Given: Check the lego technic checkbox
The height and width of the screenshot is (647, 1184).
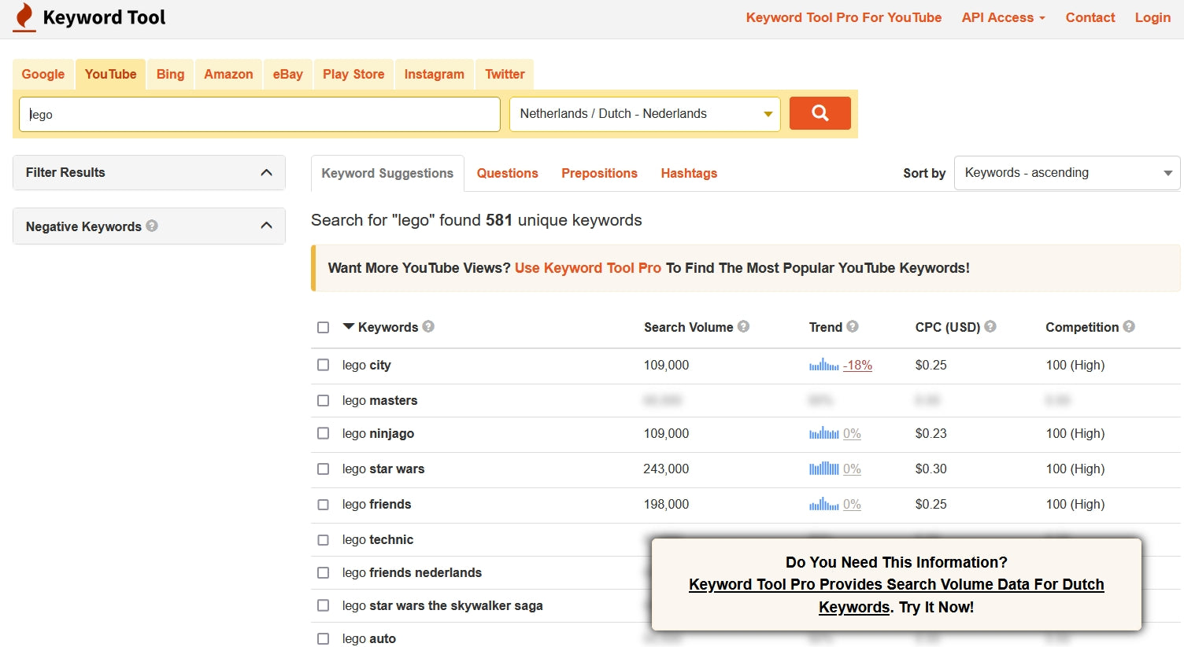Looking at the screenshot, I should 323,539.
